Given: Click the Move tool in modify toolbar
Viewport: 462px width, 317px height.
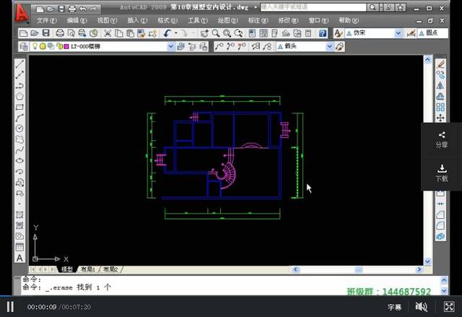Looking at the screenshot, I should [440, 118].
